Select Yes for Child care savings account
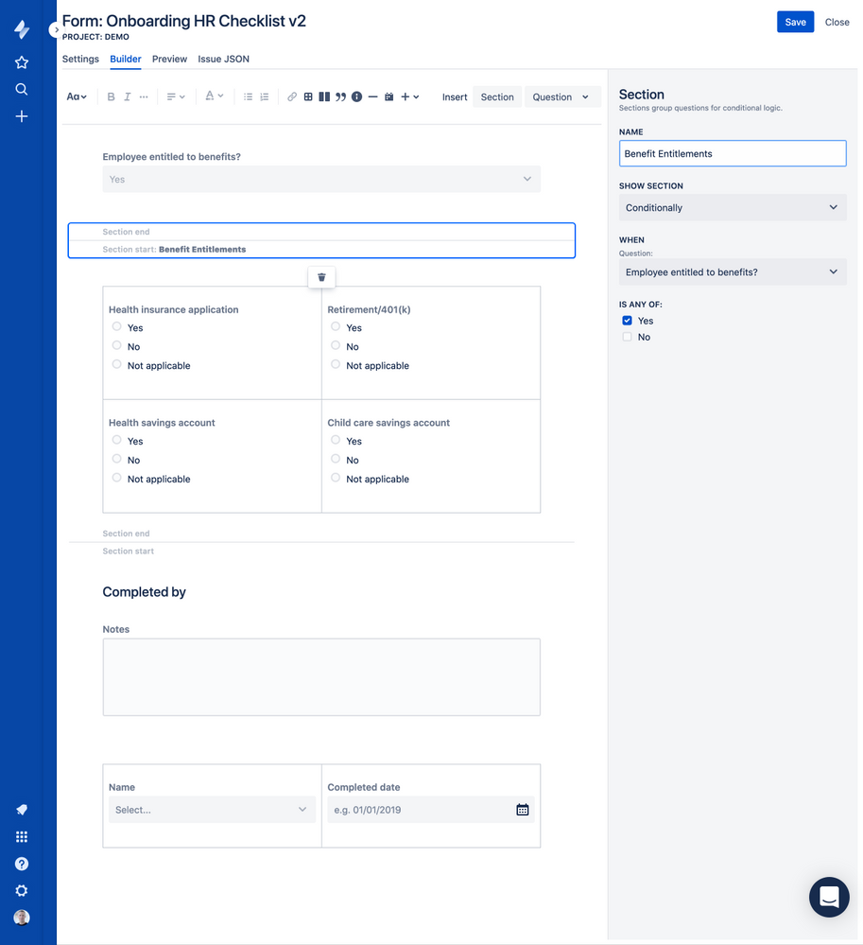863x945 pixels. pos(336,440)
